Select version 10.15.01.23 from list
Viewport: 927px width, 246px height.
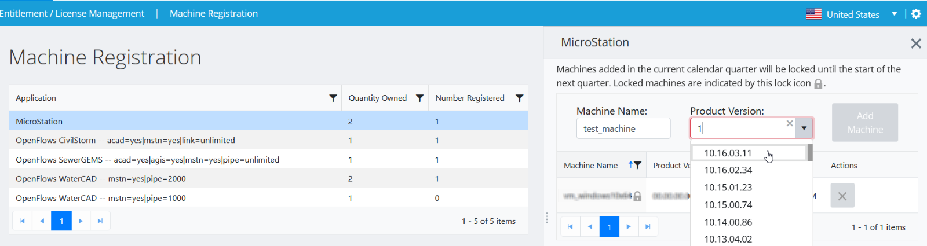(749, 188)
